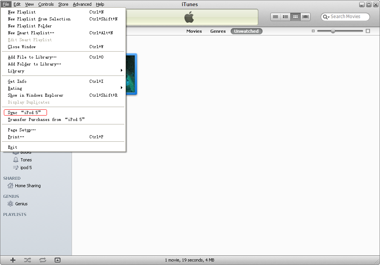The width and height of the screenshot is (380, 265).
Task: Adjust the artwork size slider
Action: [x=333, y=31]
